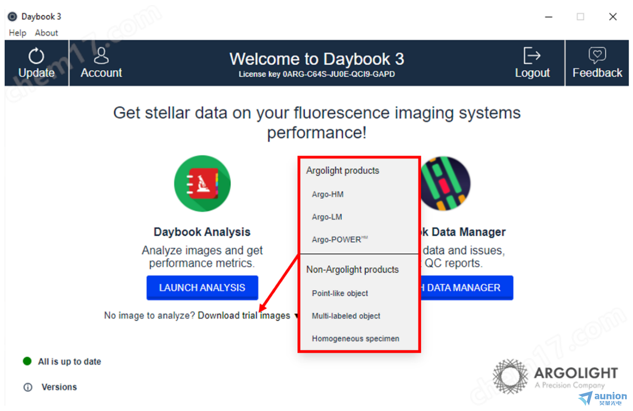This screenshot has height=411, width=633.
Task: Click the Non-Argolight products header
Action: [352, 270]
